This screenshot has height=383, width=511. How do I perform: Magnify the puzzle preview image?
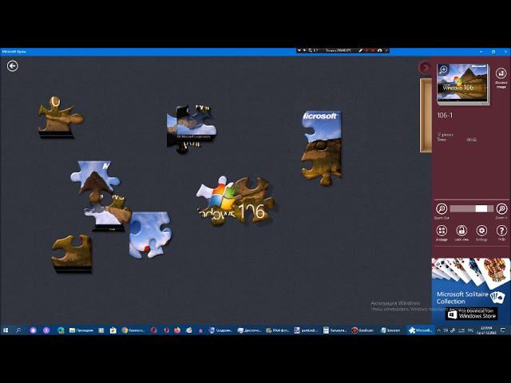coord(443,69)
